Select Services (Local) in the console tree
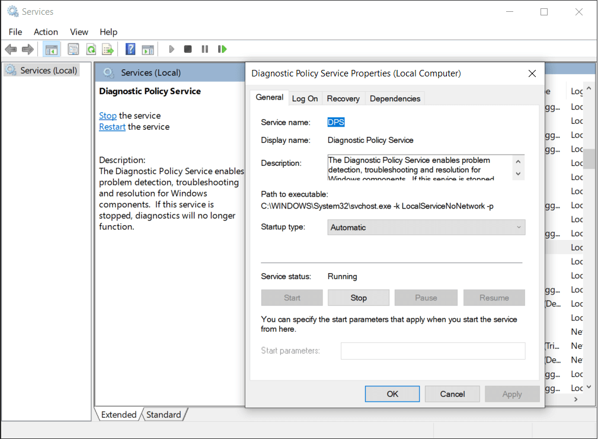Screen dimensions: 598x439 49,71
